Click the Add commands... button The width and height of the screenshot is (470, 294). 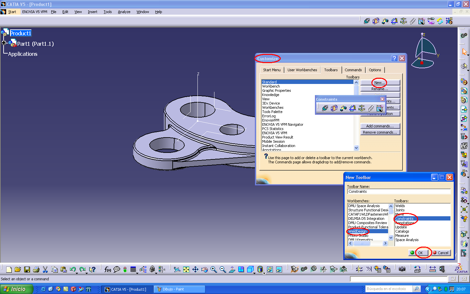[x=380, y=126]
